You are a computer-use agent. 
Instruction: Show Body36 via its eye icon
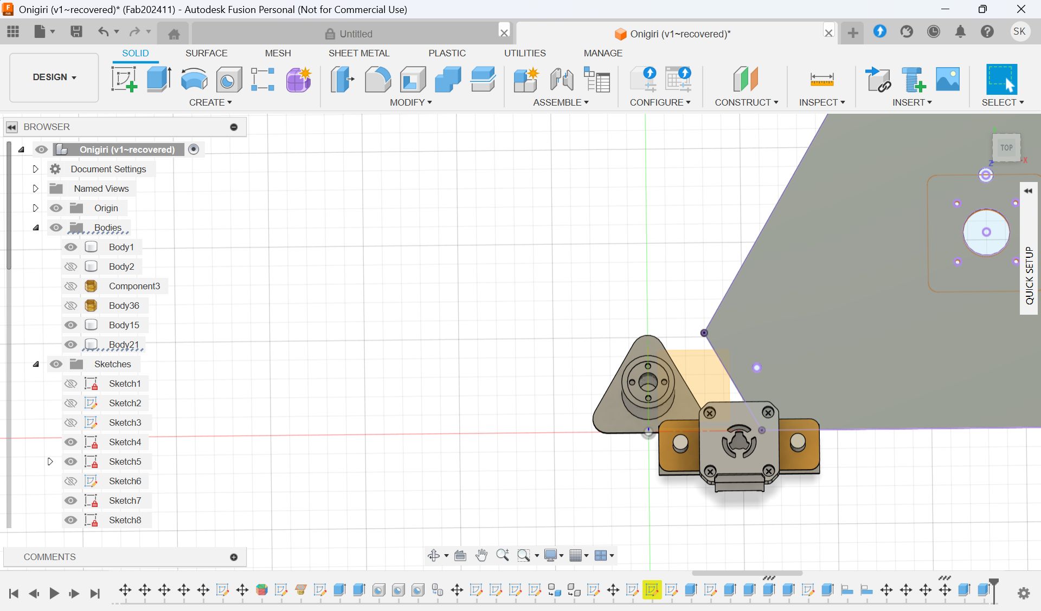click(x=70, y=305)
